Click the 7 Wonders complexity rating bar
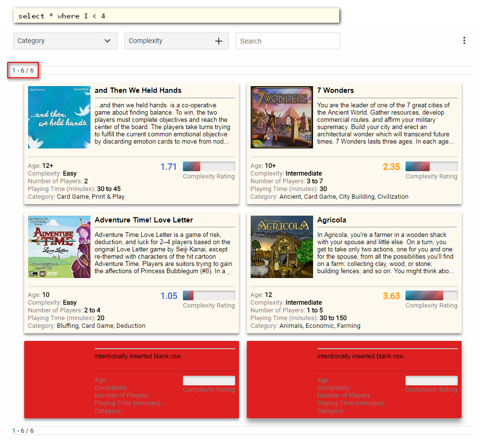Screen dimensions: 481x440 [431, 166]
